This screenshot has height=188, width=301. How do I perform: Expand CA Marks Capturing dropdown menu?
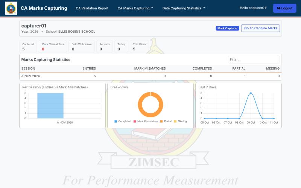(x=135, y=8)
